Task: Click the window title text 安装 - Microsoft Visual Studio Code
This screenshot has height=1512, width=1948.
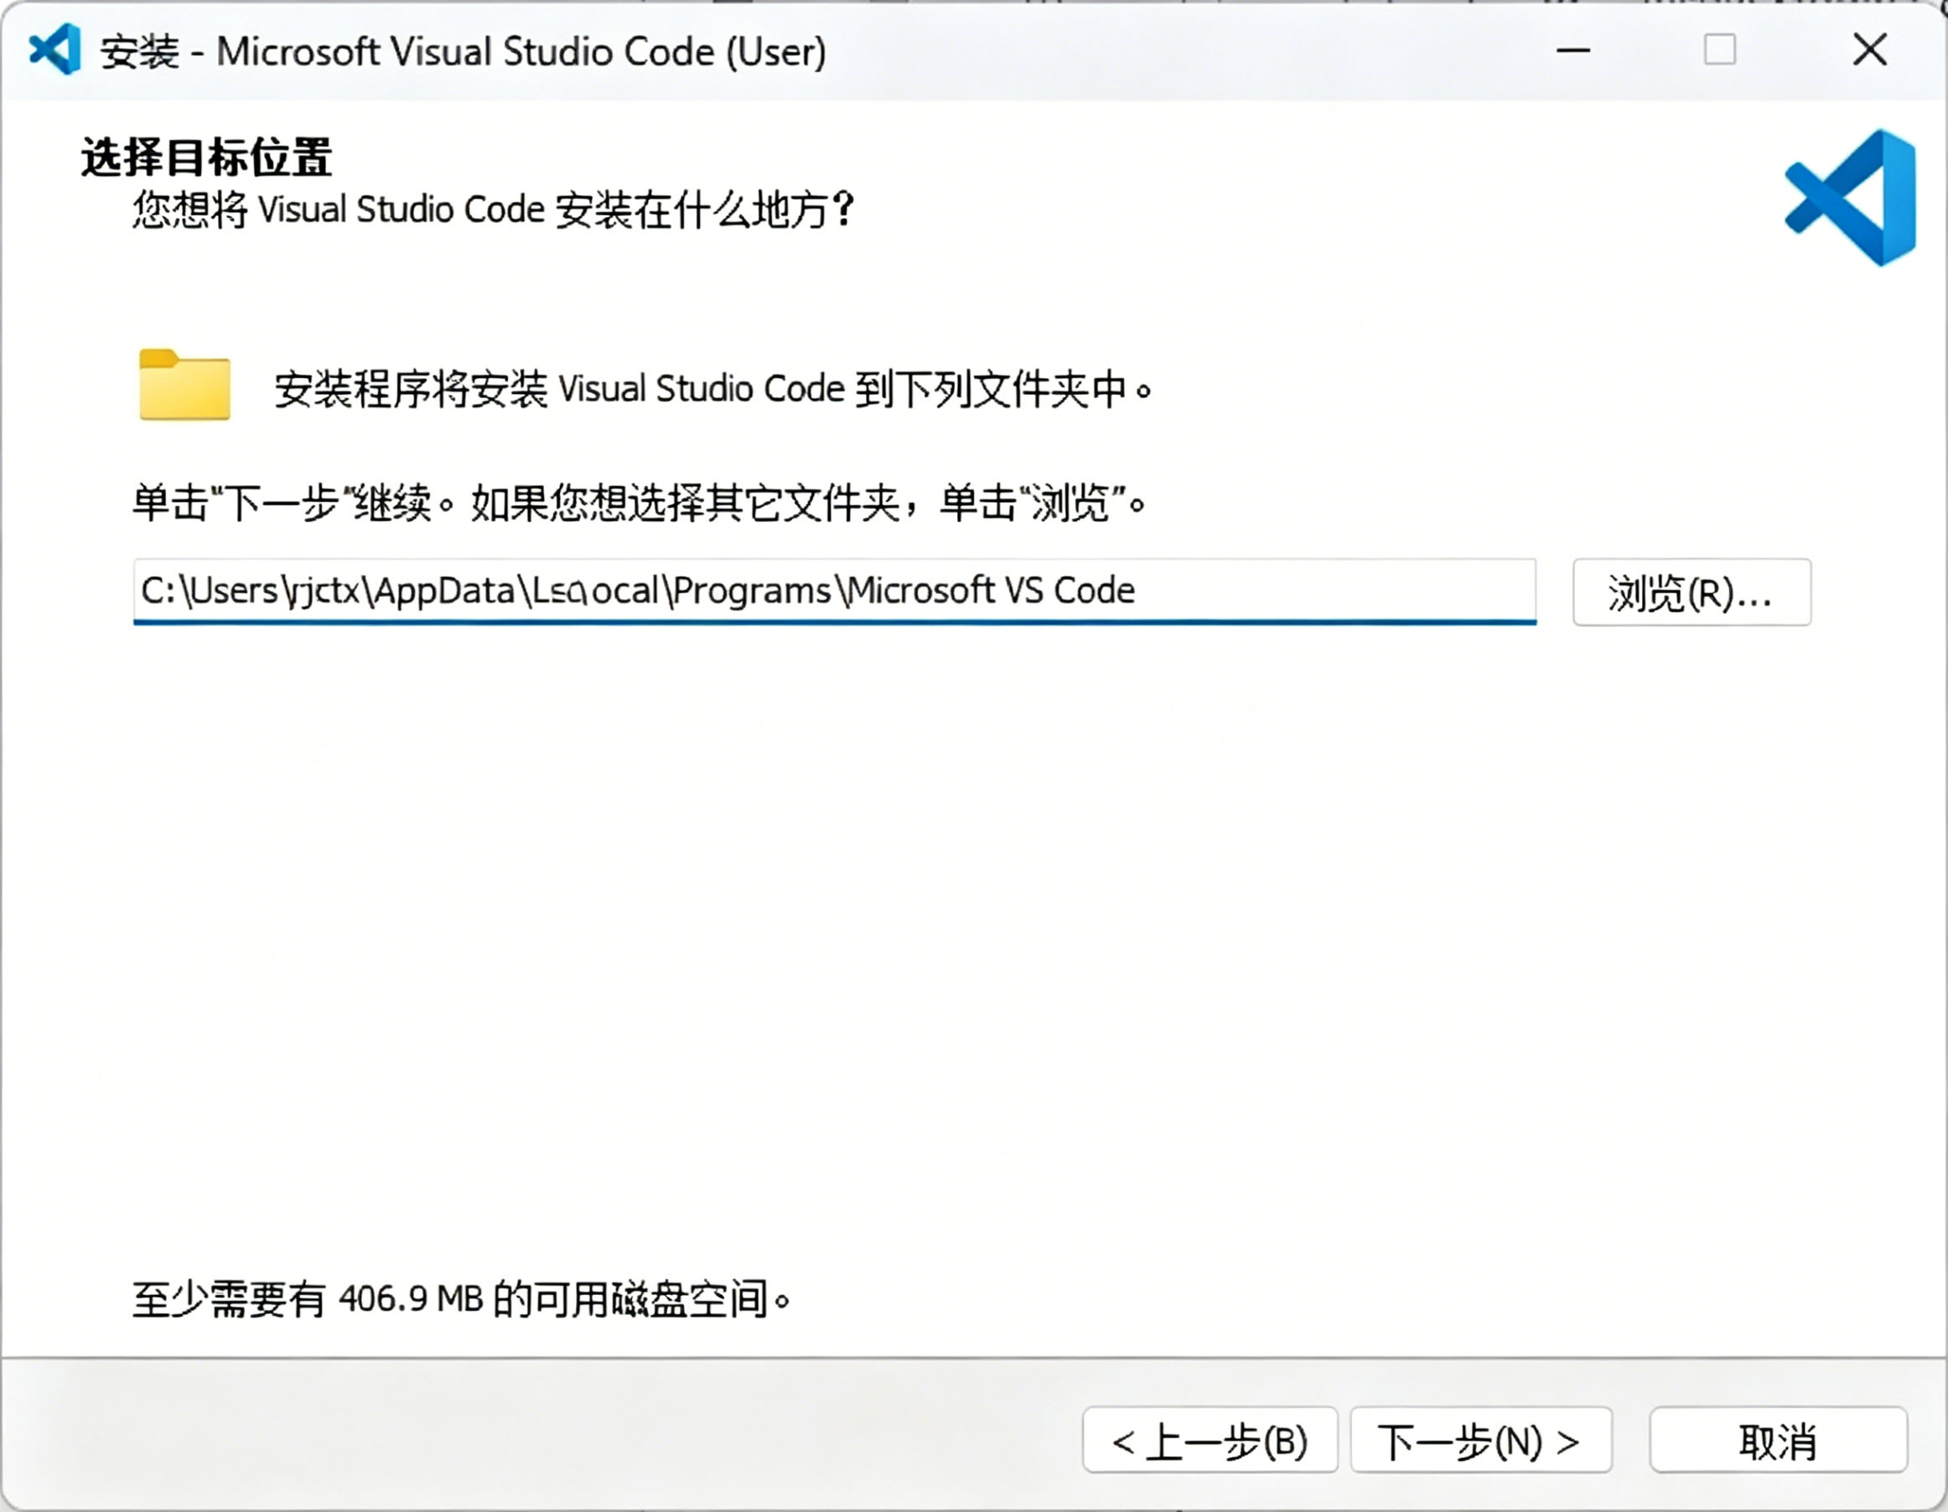Action: (x=464, y=52)
